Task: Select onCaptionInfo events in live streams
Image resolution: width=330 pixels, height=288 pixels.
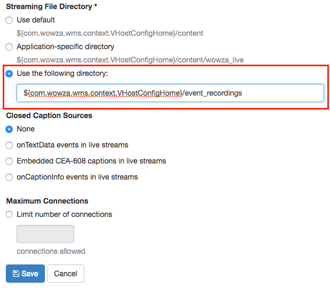Action: tap(9, 177)
